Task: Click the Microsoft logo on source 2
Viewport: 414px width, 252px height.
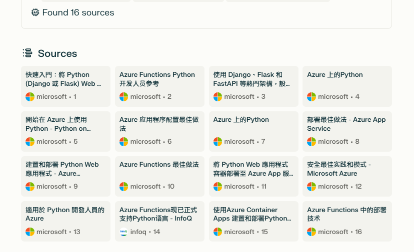Action: tap(123, 97)
